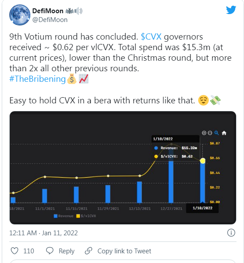Toggle $/vlCVX series in chart legend
Screen dimensions: 244x263
(x=86, y=216)
